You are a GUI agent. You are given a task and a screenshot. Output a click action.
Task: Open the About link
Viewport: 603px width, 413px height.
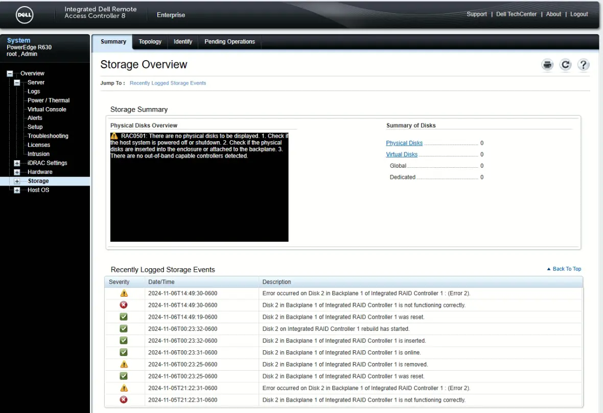[x=553, y=14]
